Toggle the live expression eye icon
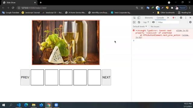 153,22
